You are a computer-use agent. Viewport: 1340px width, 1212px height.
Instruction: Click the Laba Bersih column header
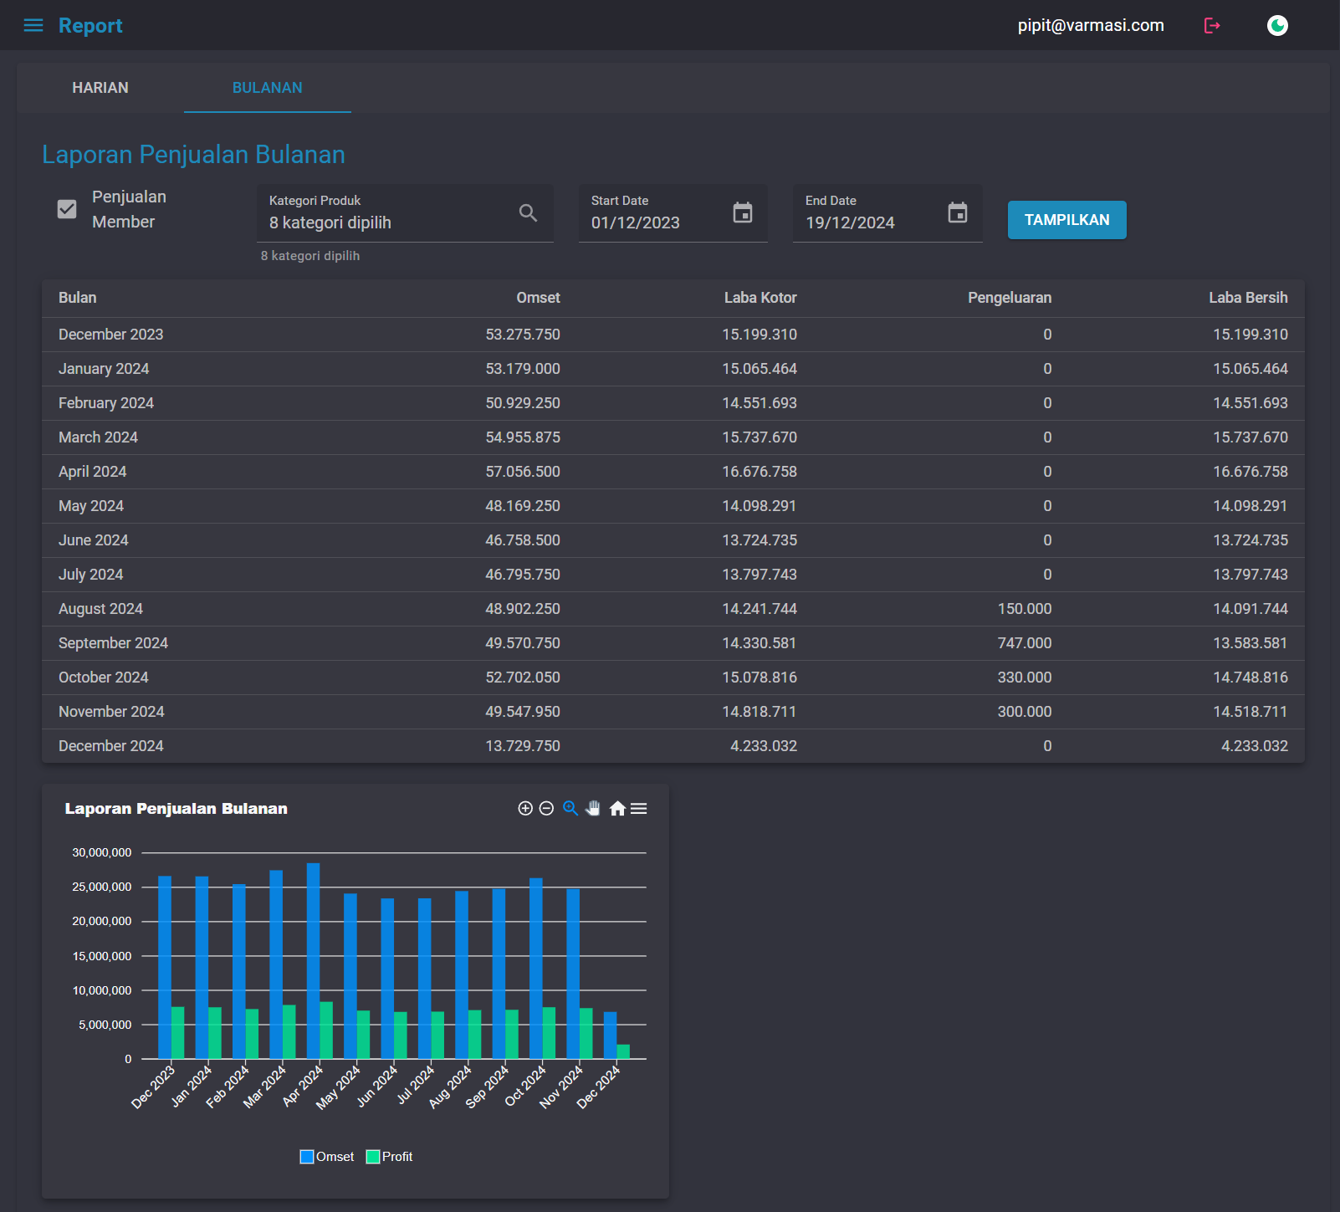click(x=1248, y=298)
